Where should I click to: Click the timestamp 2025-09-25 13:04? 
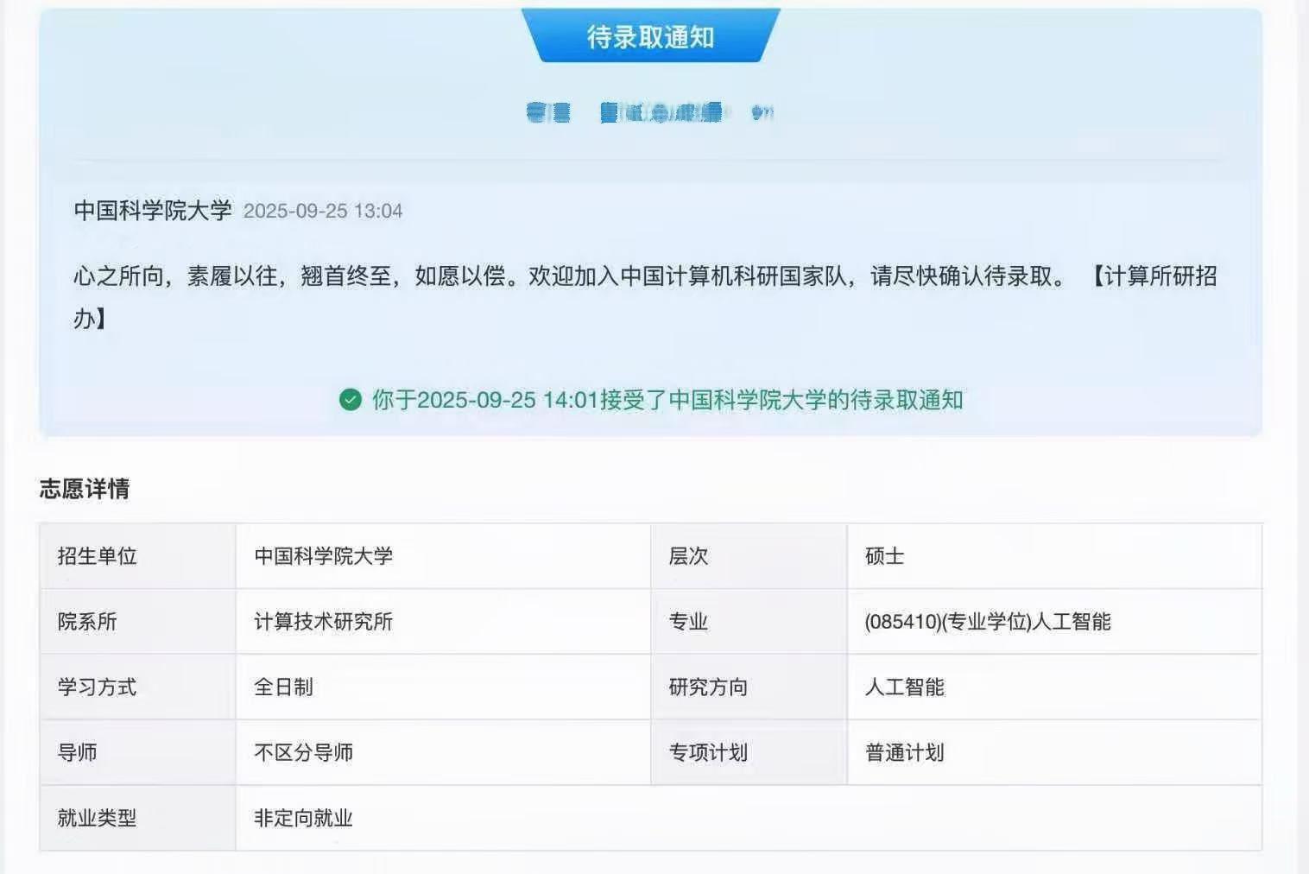point(323,212)
